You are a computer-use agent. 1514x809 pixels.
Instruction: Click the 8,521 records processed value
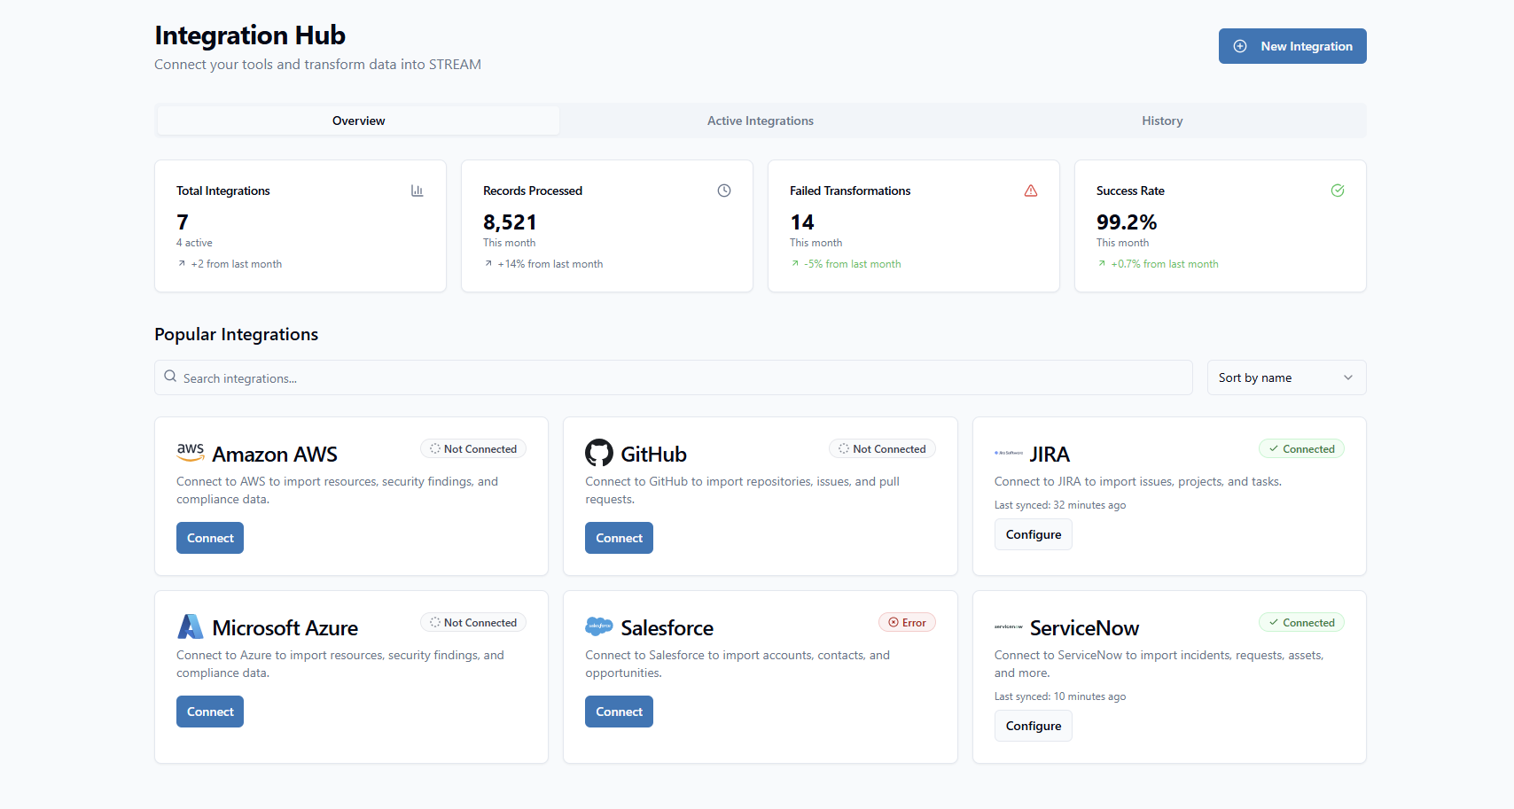click(510, 222)
